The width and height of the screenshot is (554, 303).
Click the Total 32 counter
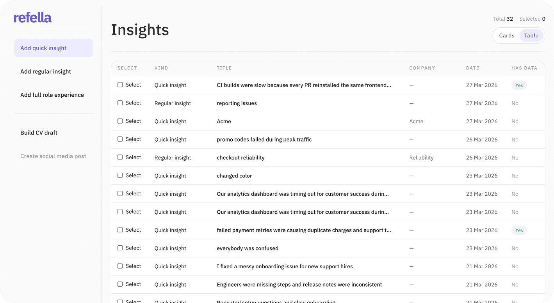[503, 19]
